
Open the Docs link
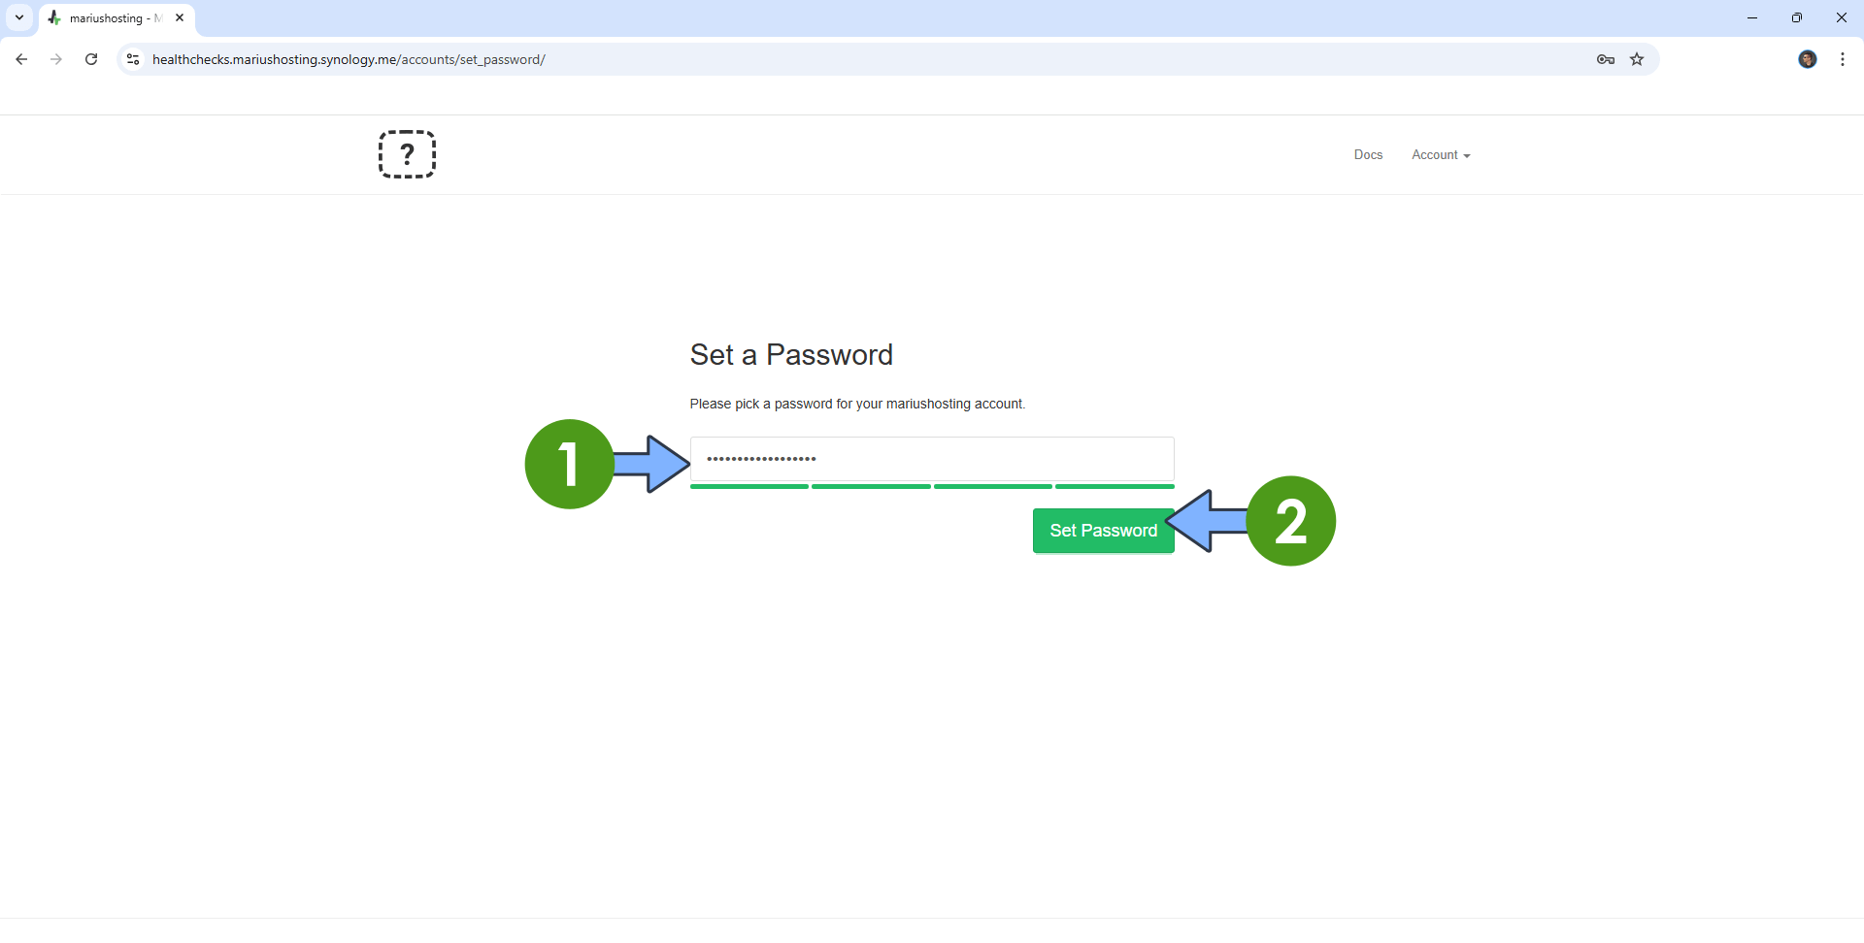pos(1368,155)
